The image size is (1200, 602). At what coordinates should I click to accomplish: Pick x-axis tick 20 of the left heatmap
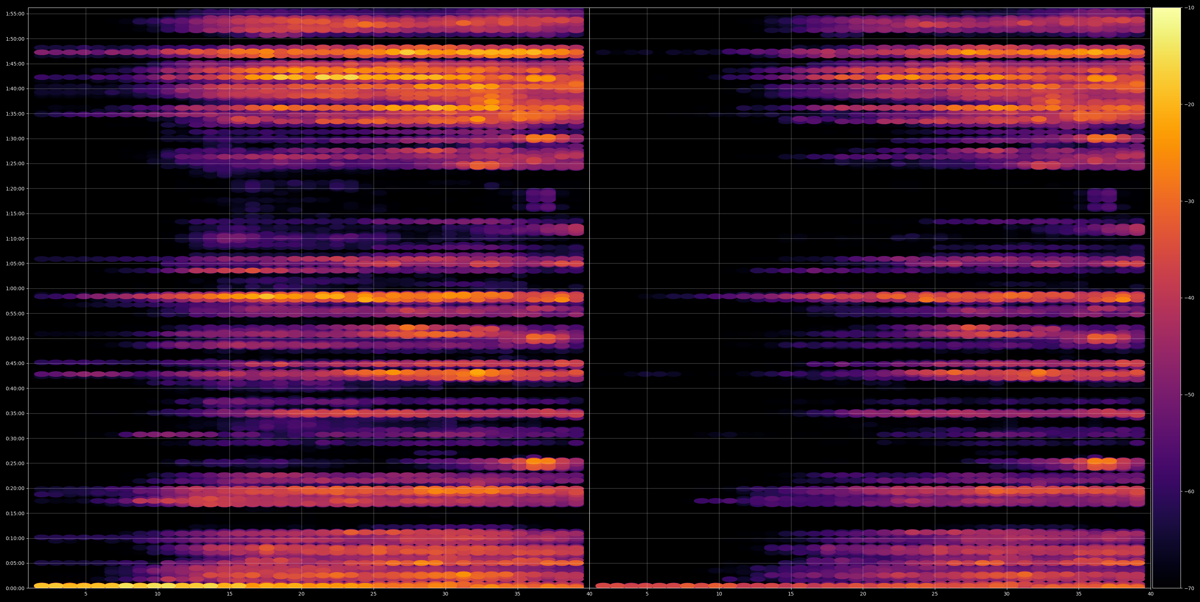[302, 594]
